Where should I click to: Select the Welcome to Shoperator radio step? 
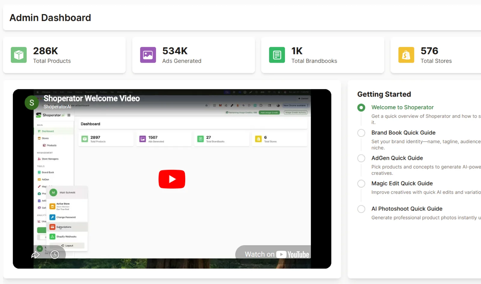[361, 108]
